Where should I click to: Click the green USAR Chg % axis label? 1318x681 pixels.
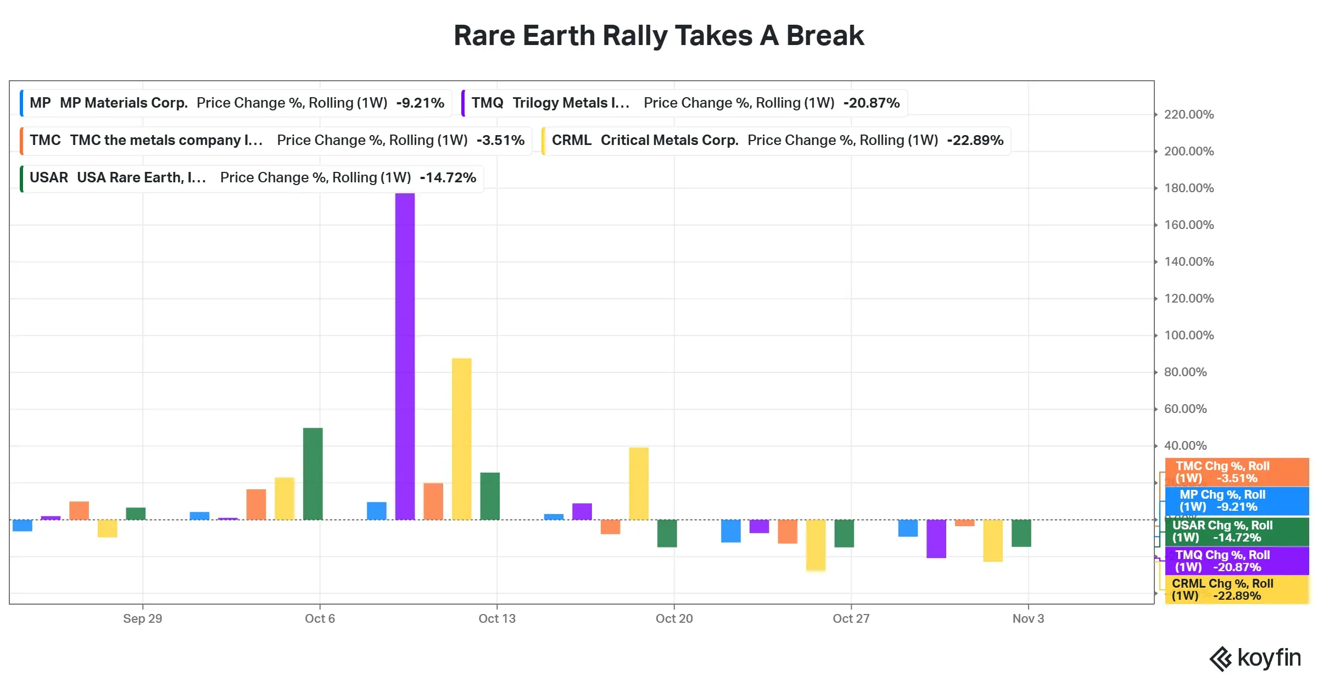1236,532
